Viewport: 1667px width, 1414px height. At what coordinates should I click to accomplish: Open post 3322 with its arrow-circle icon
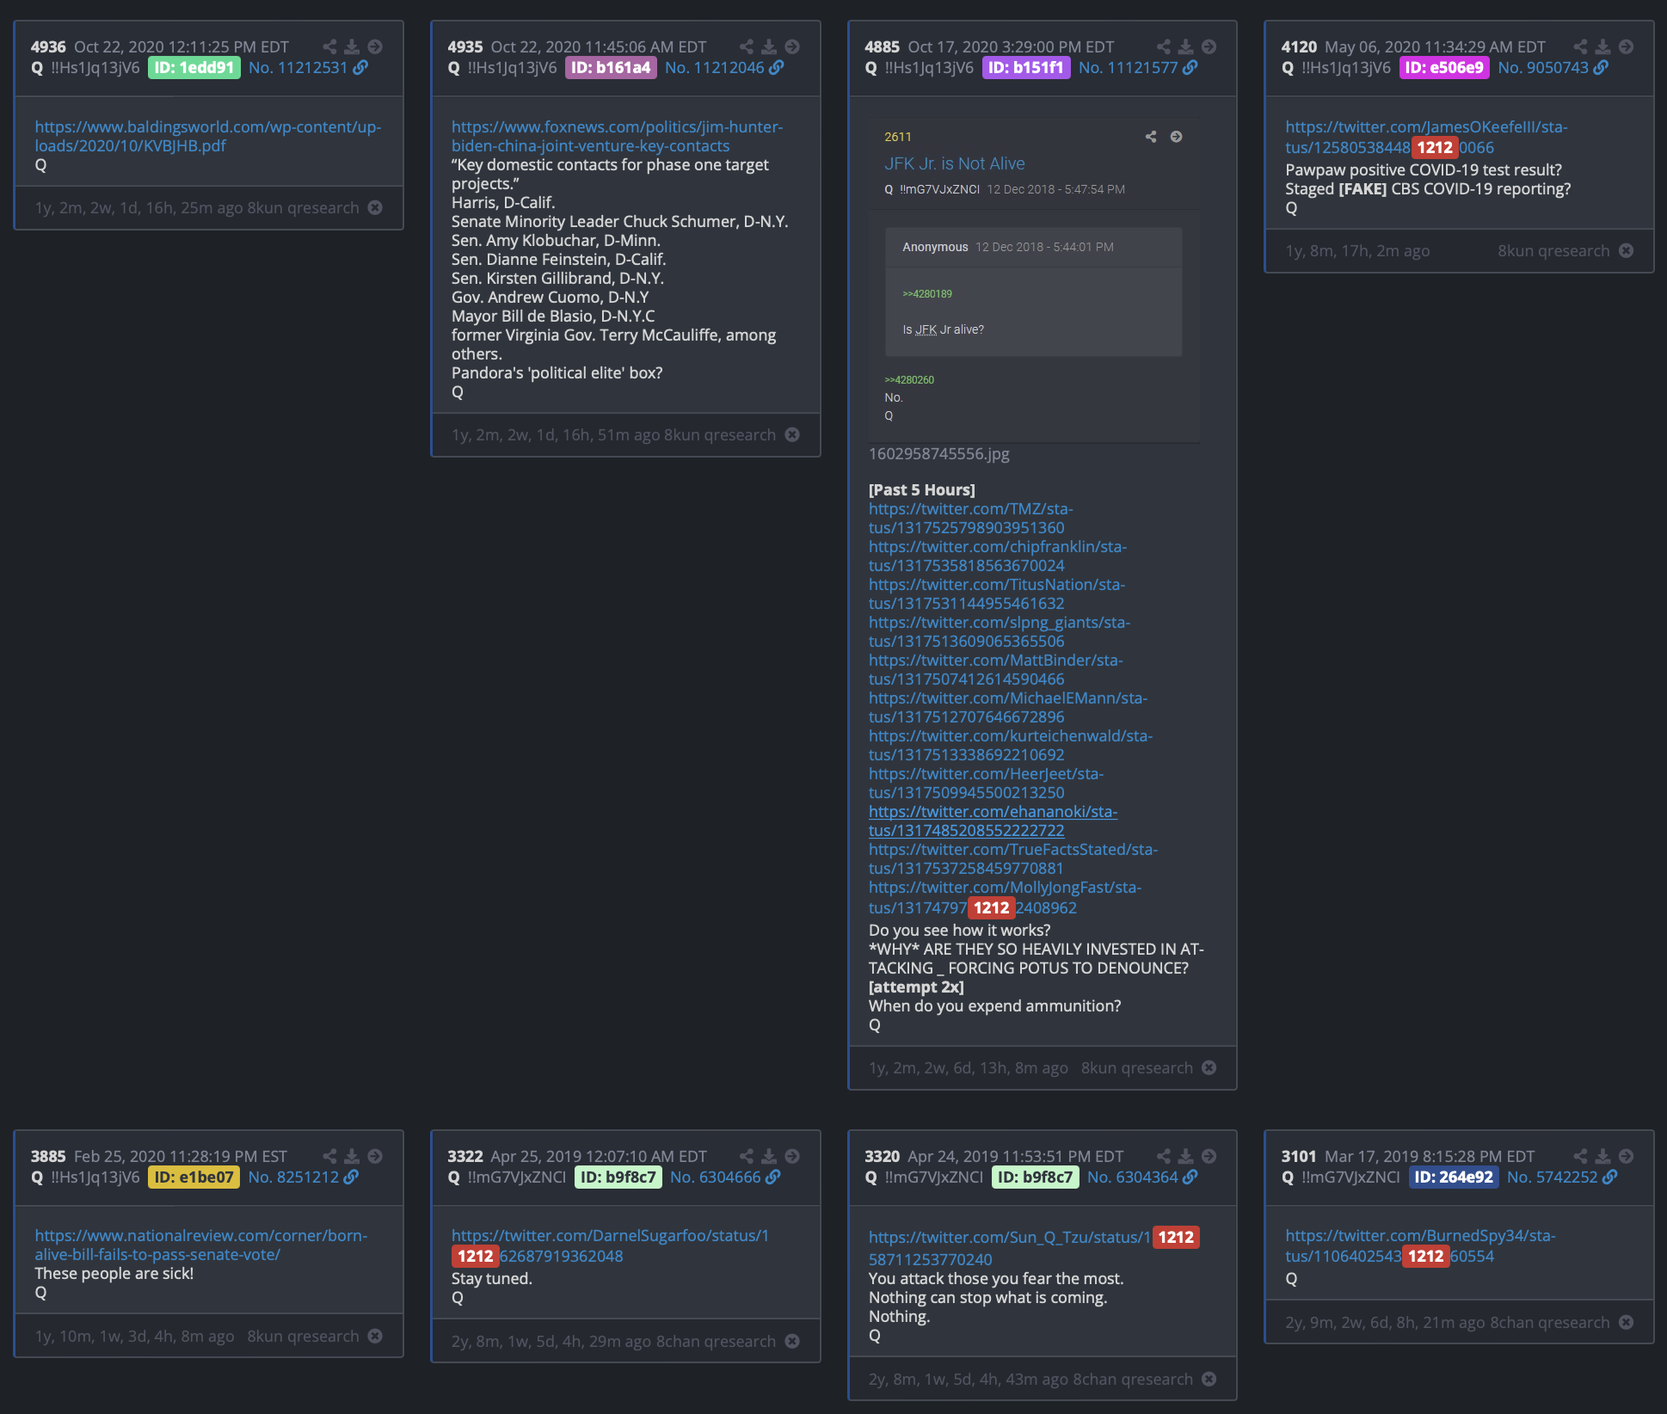click(792, 1156)
